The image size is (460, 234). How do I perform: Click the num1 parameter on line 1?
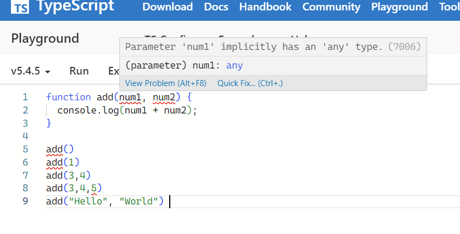coord(130,97)
